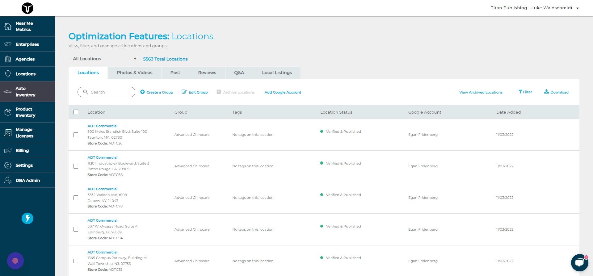Switch to the Local Listings tab
The image size is (593, 276).
click(277, 73)
